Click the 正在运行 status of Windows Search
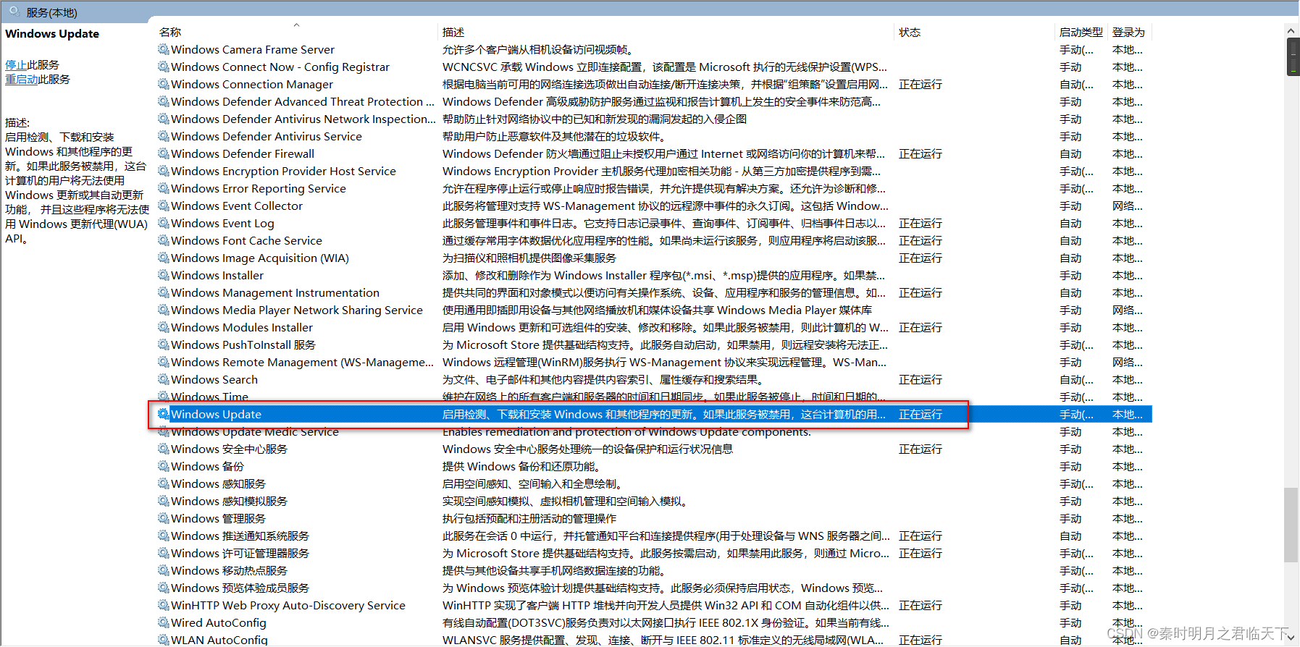 click(x=920, y=380)
